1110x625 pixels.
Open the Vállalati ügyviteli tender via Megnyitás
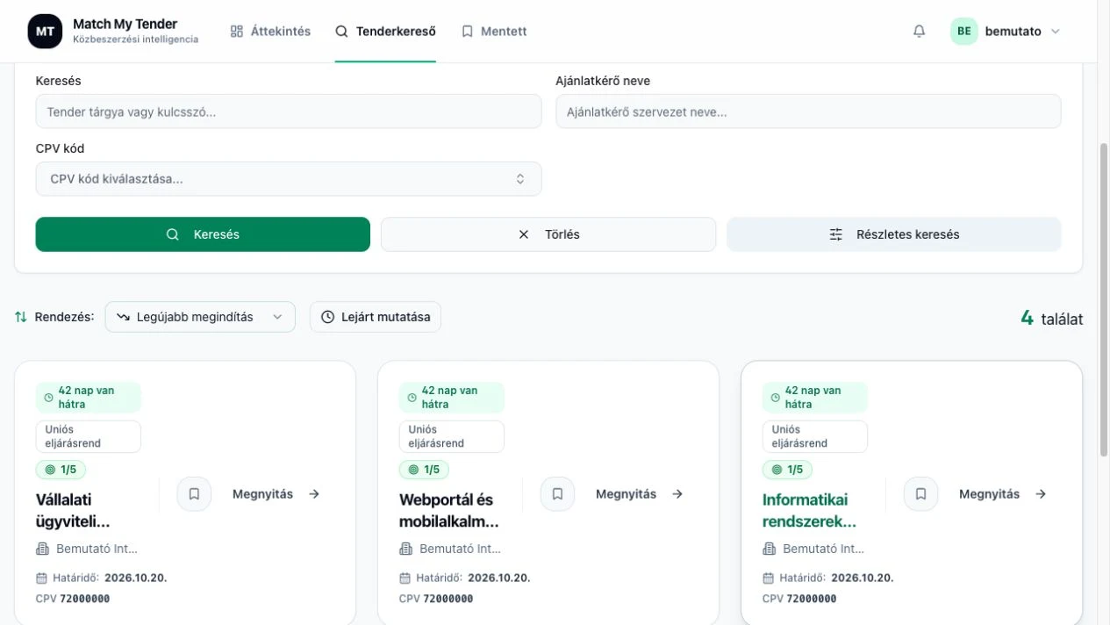click(x=276, y=494)
